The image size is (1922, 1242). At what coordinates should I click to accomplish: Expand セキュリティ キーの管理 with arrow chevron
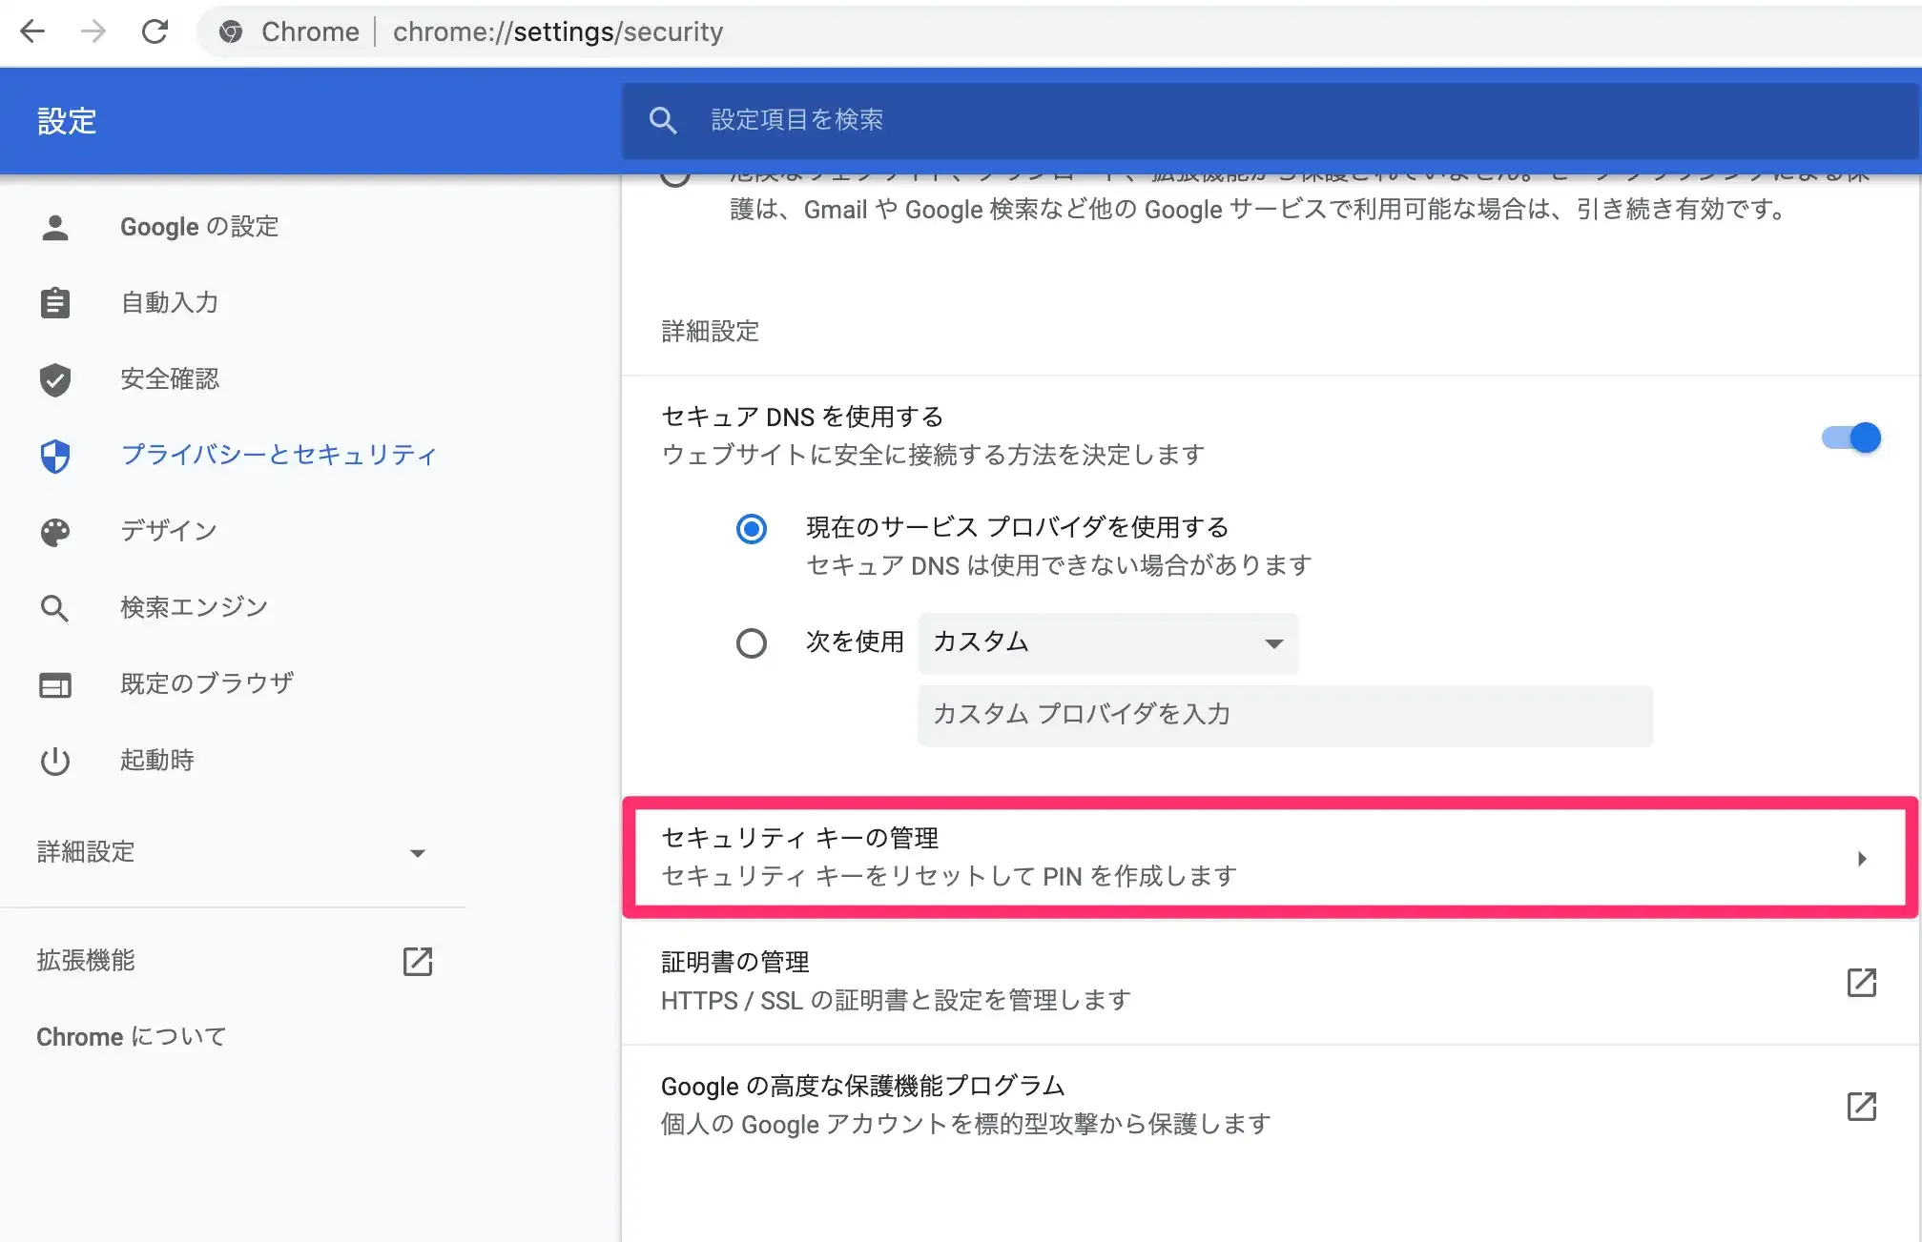pyautogui.click(x=1862, y=859)
